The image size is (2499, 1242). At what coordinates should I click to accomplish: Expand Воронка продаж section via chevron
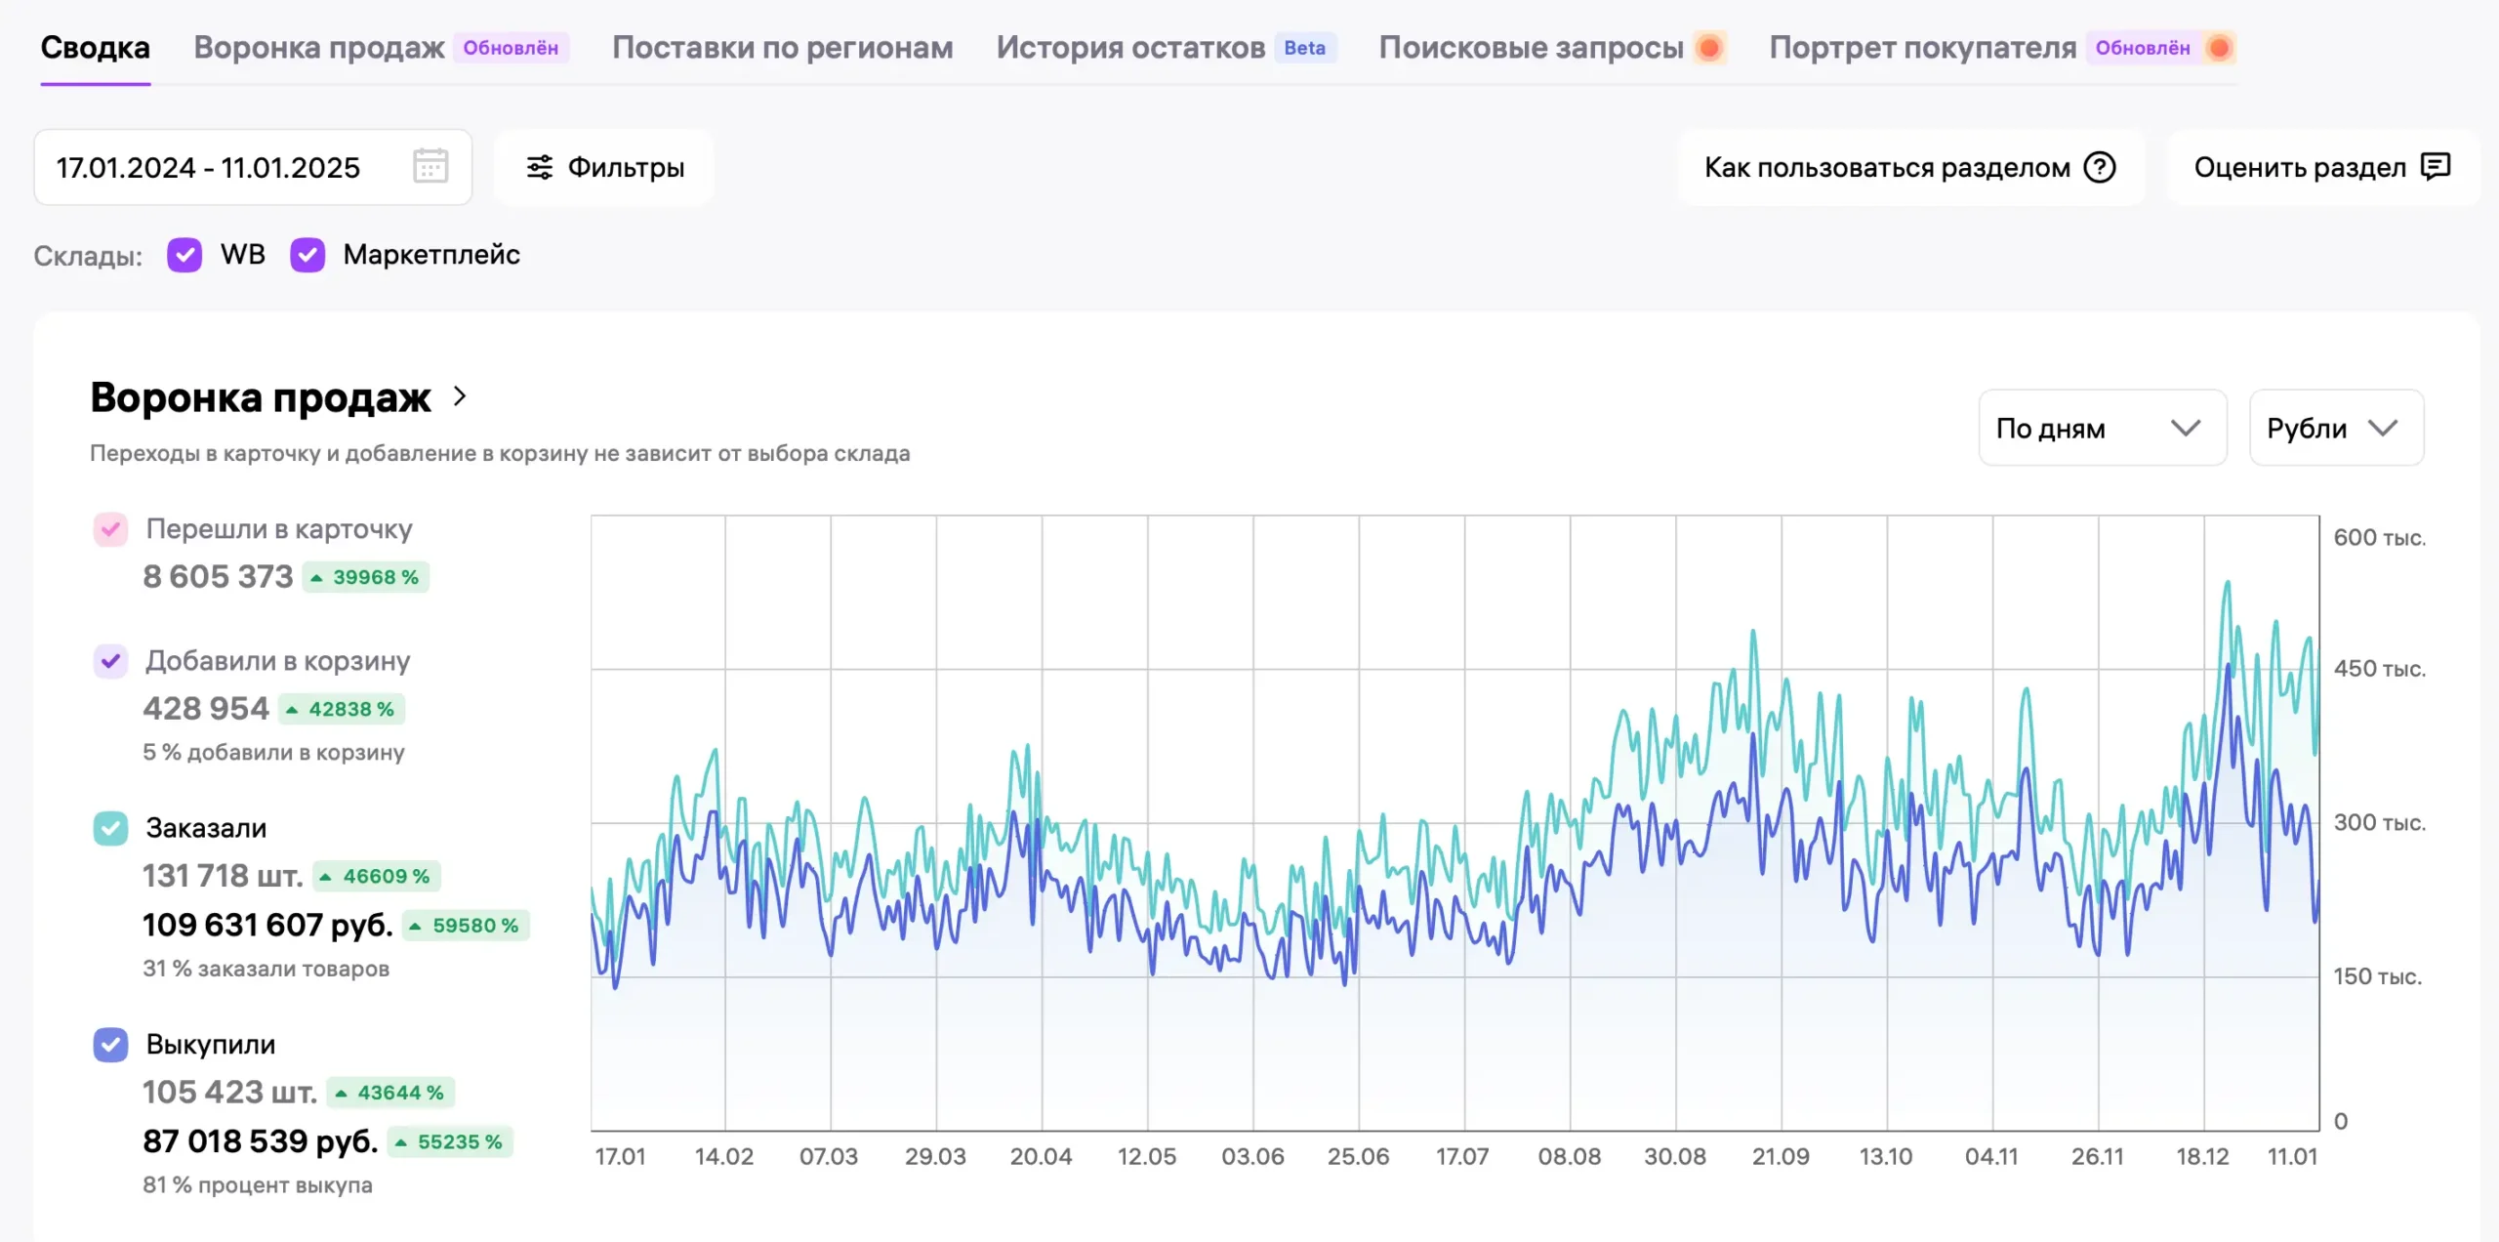[x=461, y=396]
